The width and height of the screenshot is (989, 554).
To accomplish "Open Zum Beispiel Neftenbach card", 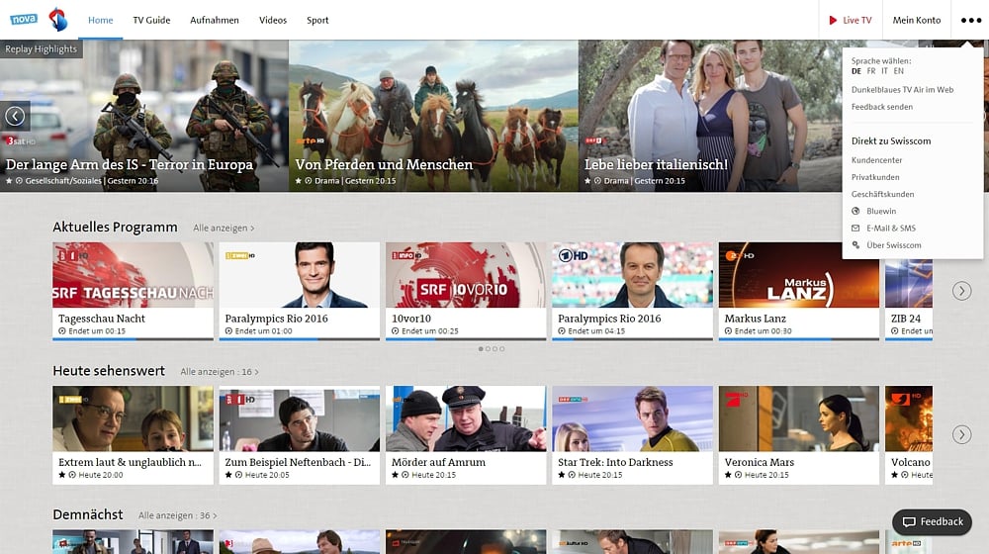I will pyautogui.click(x=300, y=435).
